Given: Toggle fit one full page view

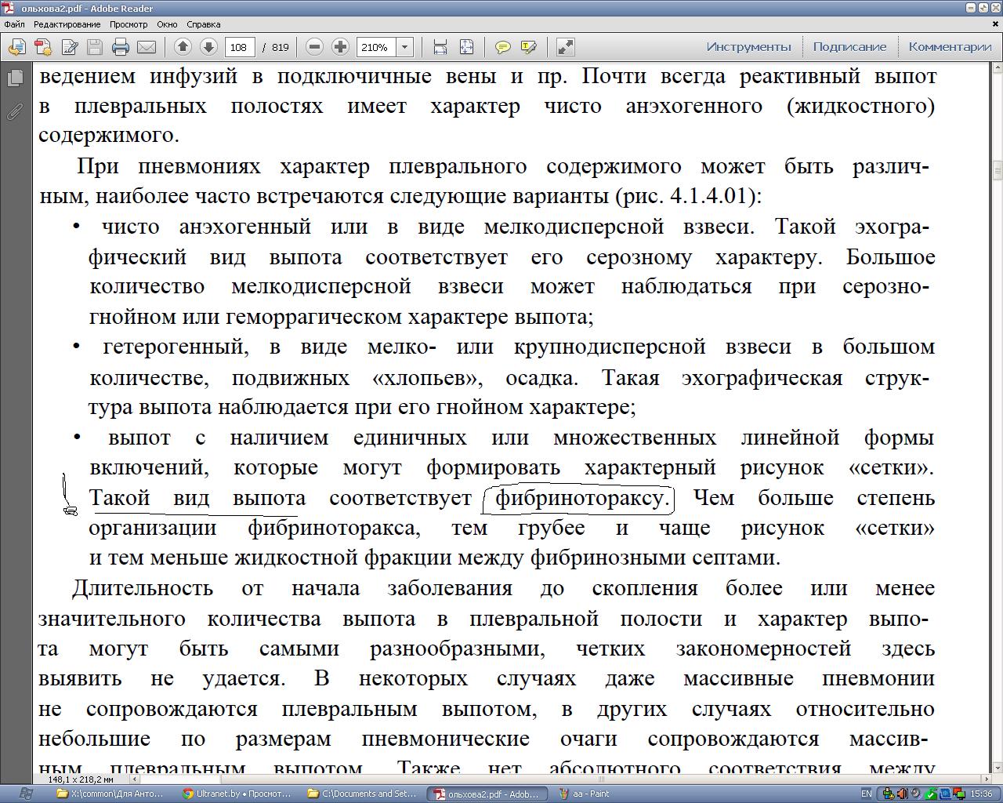Looking at the screenshot, I should tap(466, 47).
